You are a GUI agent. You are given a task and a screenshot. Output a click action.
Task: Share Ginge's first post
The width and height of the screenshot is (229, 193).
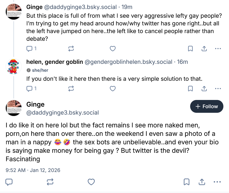click(204, 48)
